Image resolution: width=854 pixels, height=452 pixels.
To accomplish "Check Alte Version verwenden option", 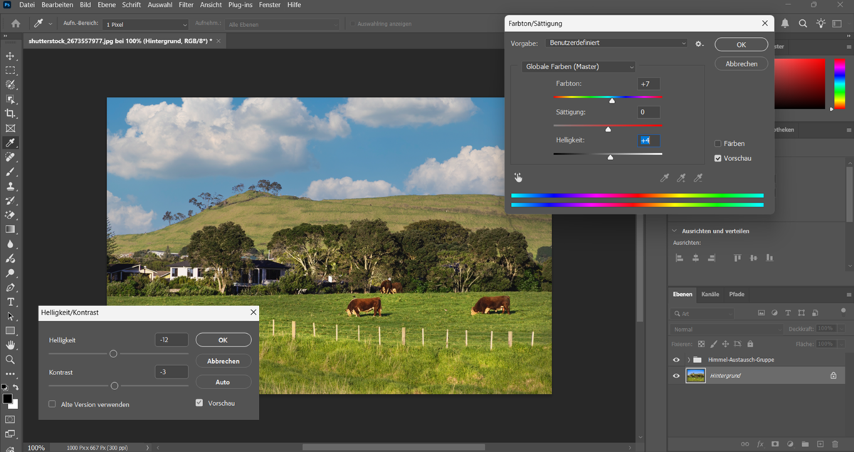I will pyautogui.click(x=52, y=404).
